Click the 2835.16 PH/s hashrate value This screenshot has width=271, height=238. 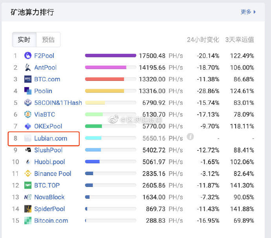pos(163,174)
